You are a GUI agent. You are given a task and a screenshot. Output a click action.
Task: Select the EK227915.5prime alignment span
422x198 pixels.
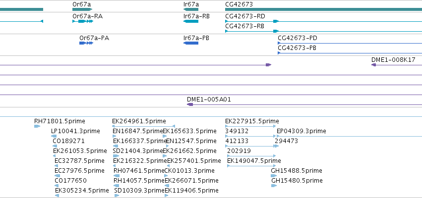[250, 126]
